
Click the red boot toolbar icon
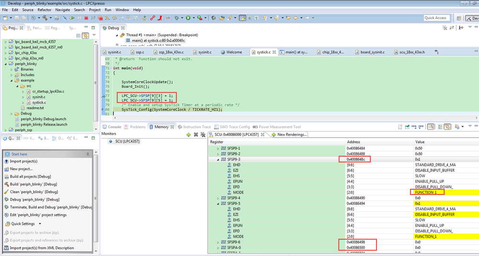[160, 18]
